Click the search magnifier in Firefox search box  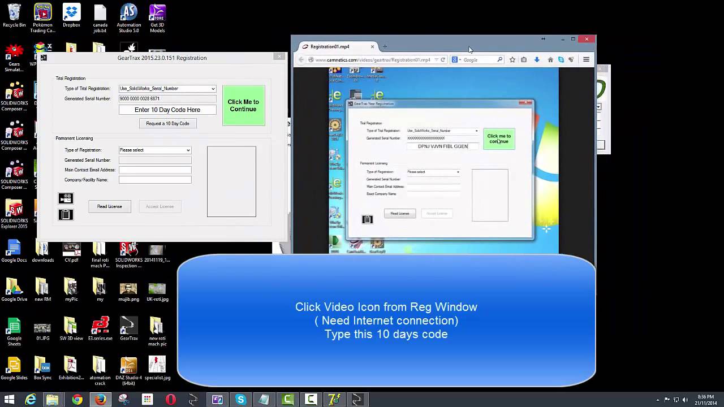pyautogui.click(x=499, y=59)
